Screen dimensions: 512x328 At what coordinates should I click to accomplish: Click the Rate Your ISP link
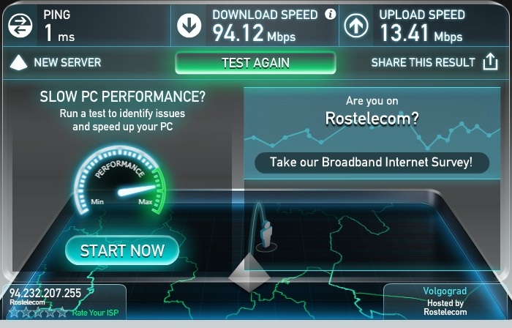click(95, 313)
